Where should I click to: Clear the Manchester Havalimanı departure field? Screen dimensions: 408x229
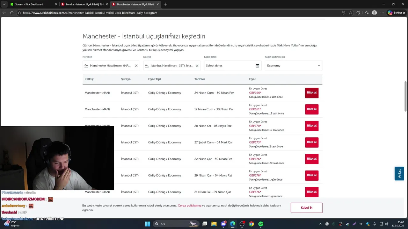[136, 66]
